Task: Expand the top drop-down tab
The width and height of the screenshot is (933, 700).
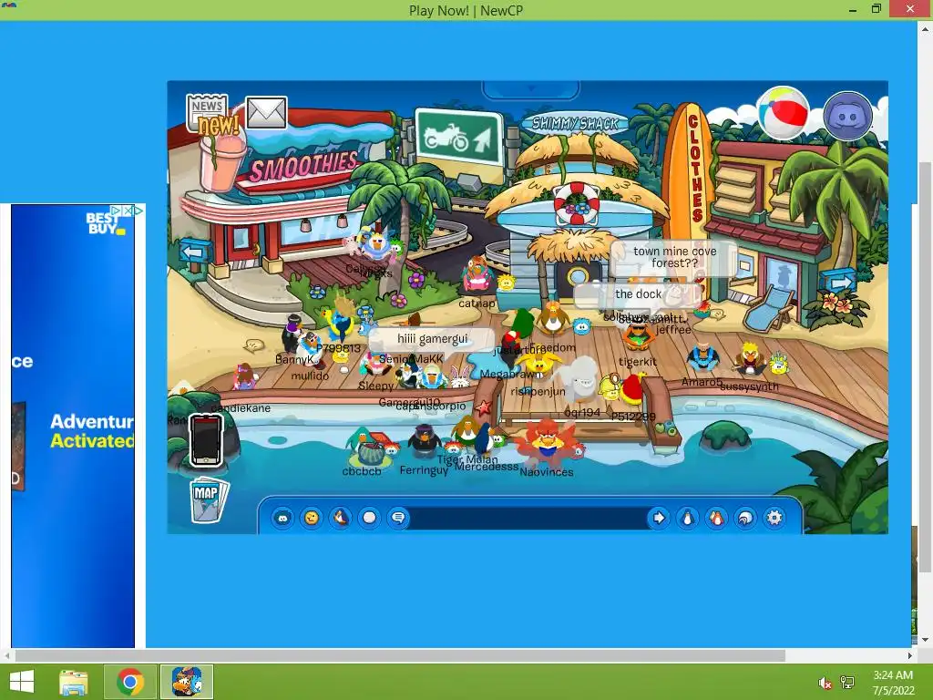Action: pyautogui.click(x=531, y=89)
